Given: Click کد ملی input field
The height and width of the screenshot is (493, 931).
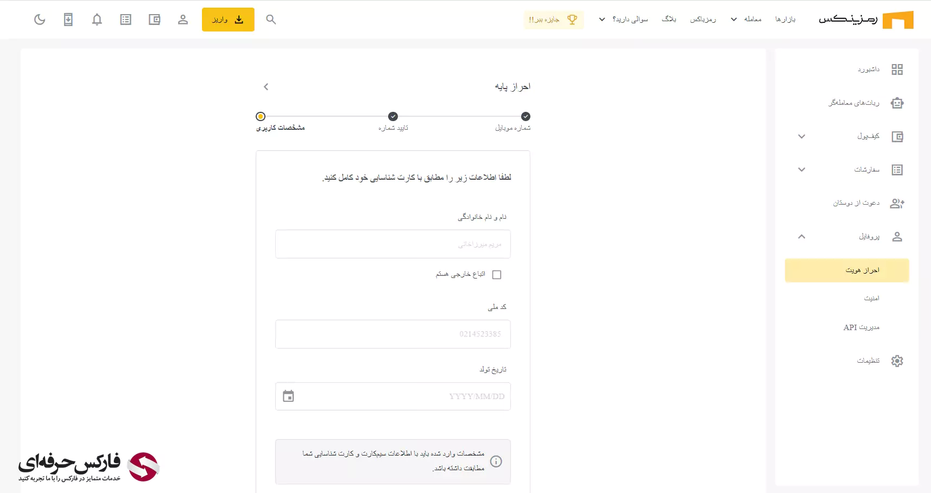Looking at the screenshot, I should click(393, 334).
